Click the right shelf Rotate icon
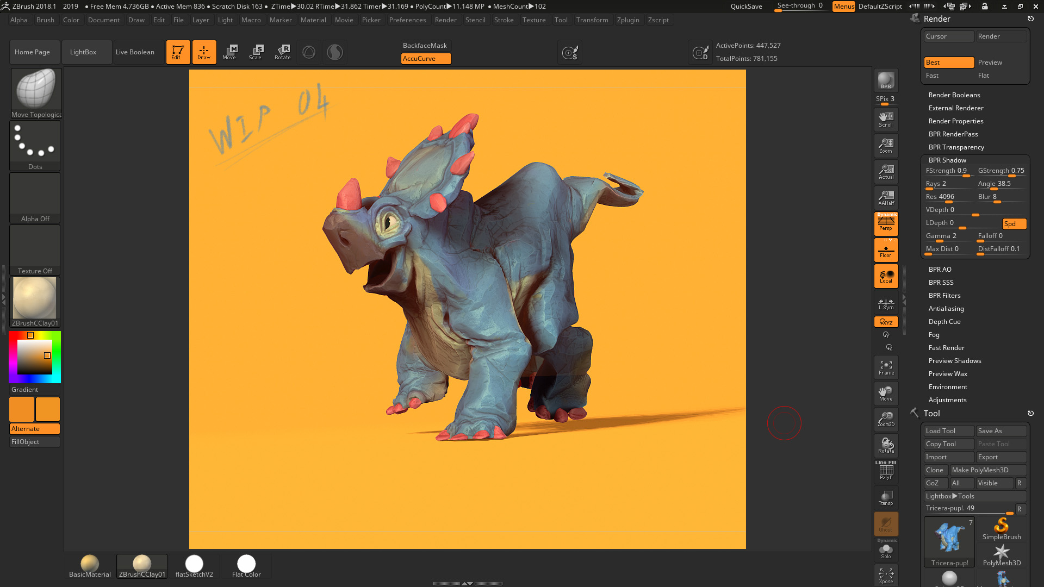 [x=886, y=446]
